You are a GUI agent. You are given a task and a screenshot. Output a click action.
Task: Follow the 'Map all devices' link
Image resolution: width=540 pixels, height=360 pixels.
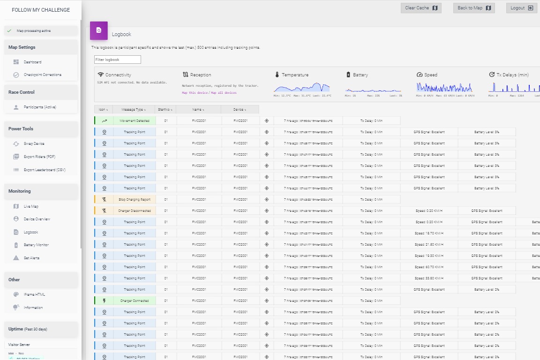click(x=224, y=93)
